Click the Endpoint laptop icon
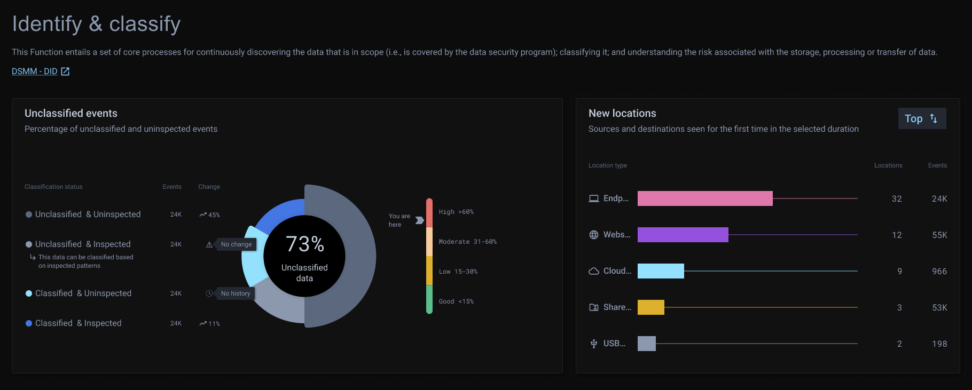This screenshot has height=390, width=972. [593, 198]
